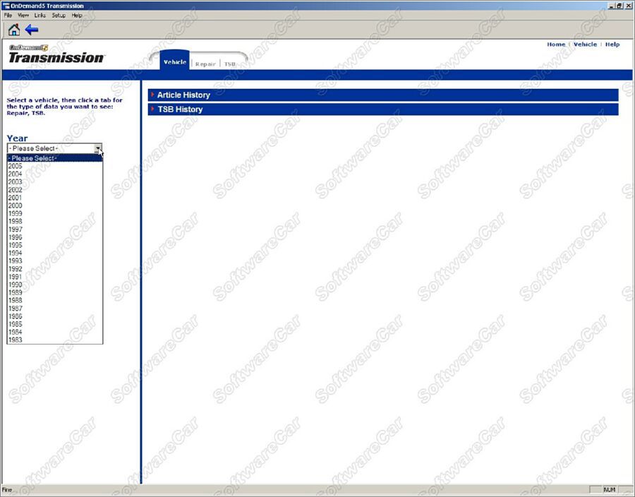Pick 1983 from Year dropdown list
The image size is (635, 497).
pyautogui.click(x=16, y=340)
